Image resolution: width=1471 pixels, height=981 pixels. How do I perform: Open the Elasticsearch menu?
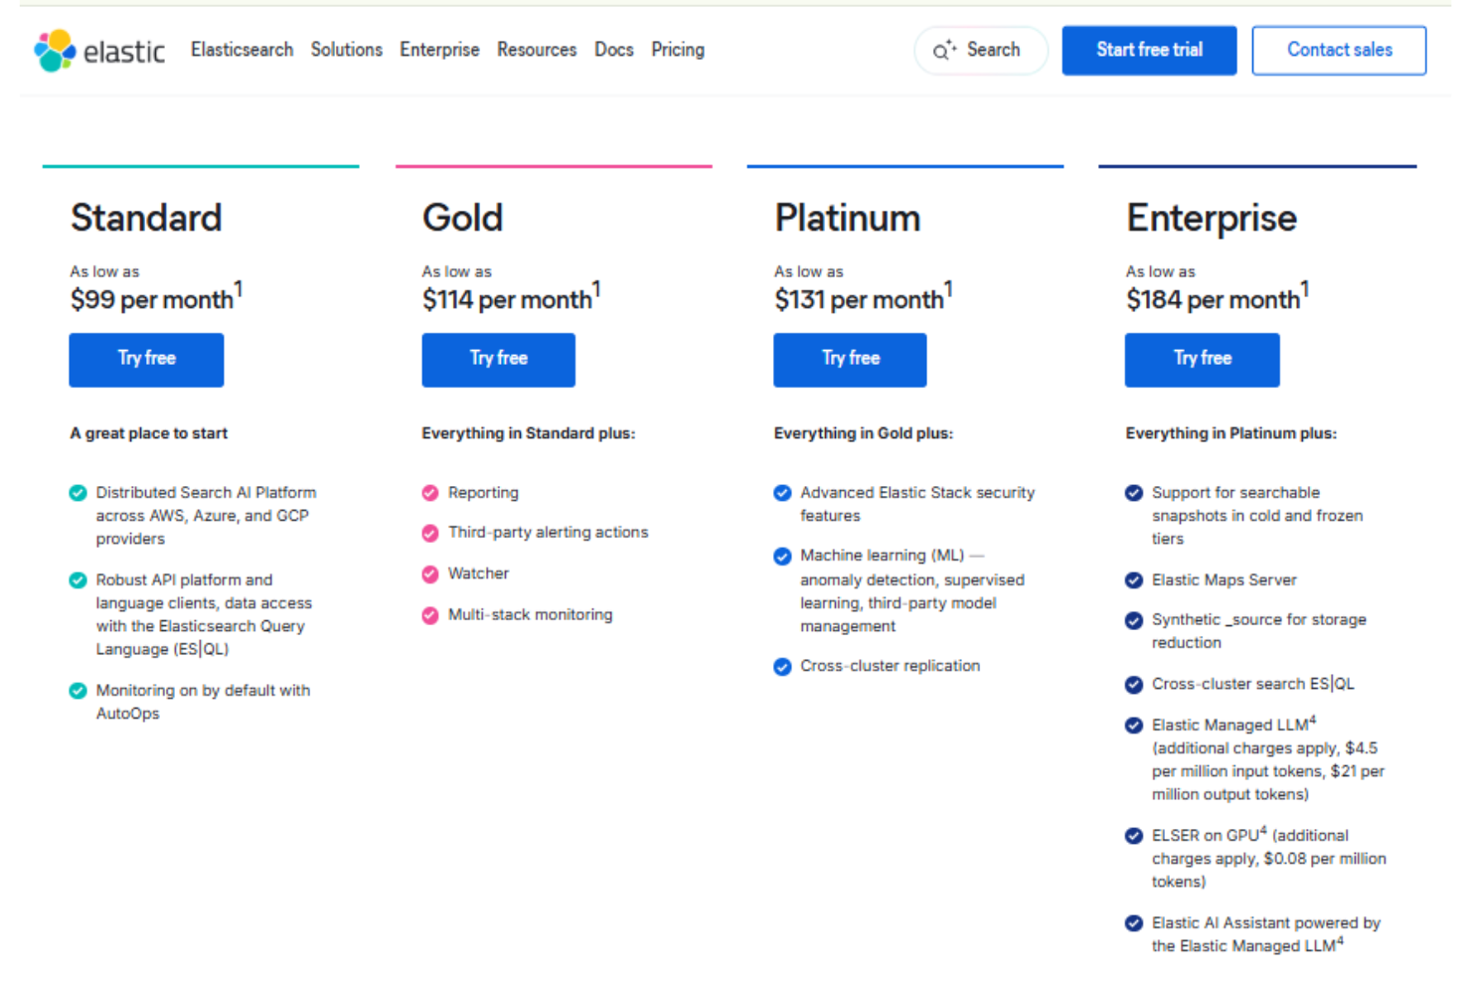[242, 50]
